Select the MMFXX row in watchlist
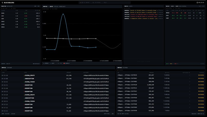The height and width of the screenshot is (117, 207). 21,27
